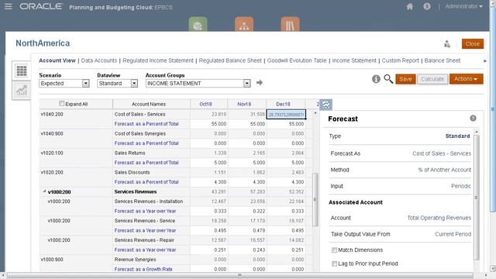Click the grid vertical scrollbar thumb
Viewport: 496px width, 279px height.
[315, 200]
